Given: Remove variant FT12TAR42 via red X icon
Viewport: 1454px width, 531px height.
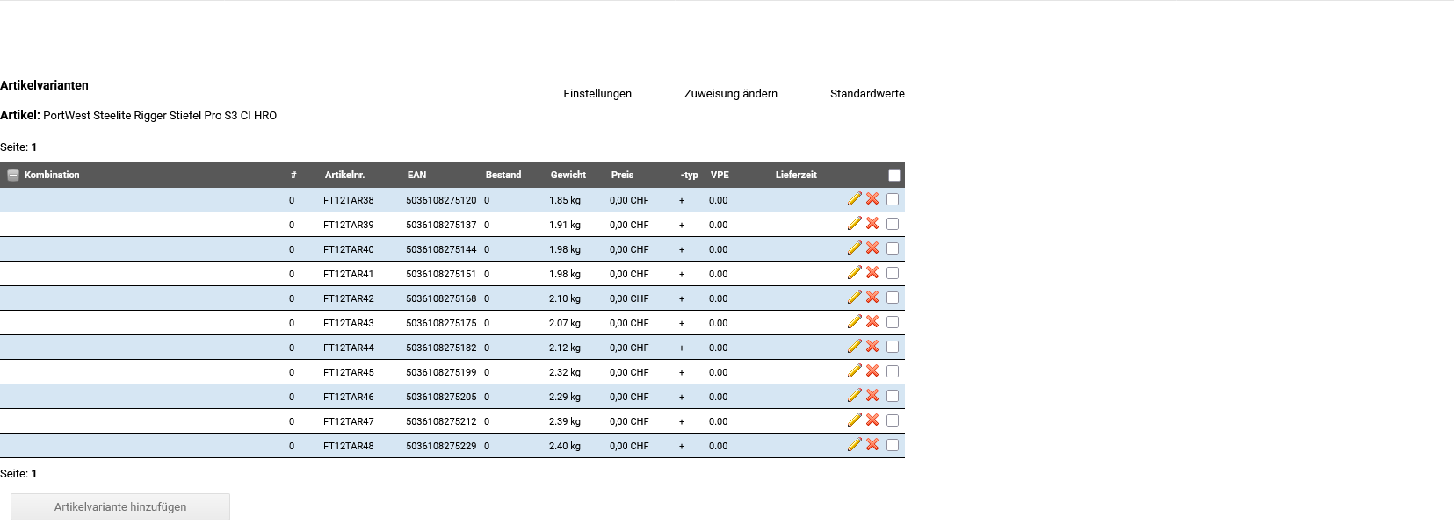Looking at the screenshot, I should click(x=872, y=298).
